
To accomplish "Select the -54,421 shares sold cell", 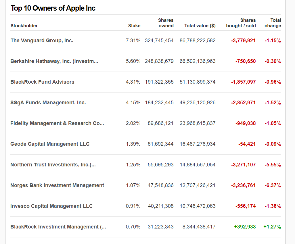I will click(x=247, y=144).
